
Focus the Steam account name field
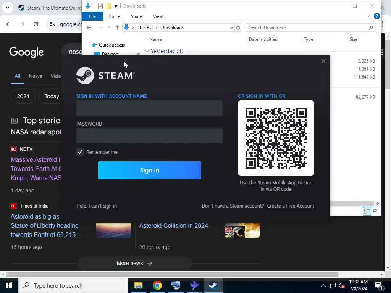(x=149, y=108)
